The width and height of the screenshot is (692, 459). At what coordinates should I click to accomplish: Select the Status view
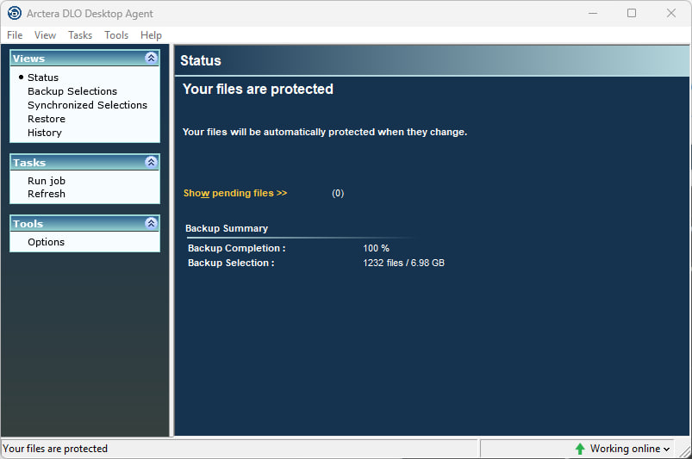tap(43, 78)
